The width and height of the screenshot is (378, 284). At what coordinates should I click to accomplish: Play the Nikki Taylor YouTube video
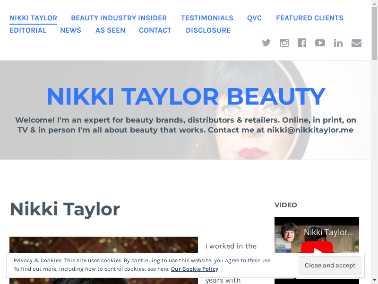coord(317,248)
